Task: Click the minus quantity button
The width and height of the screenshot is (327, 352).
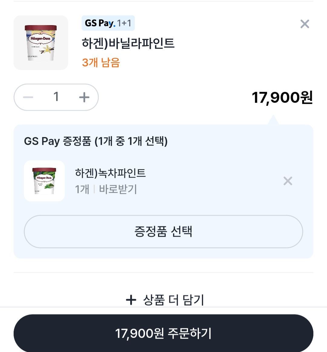Action: [28, 97]
